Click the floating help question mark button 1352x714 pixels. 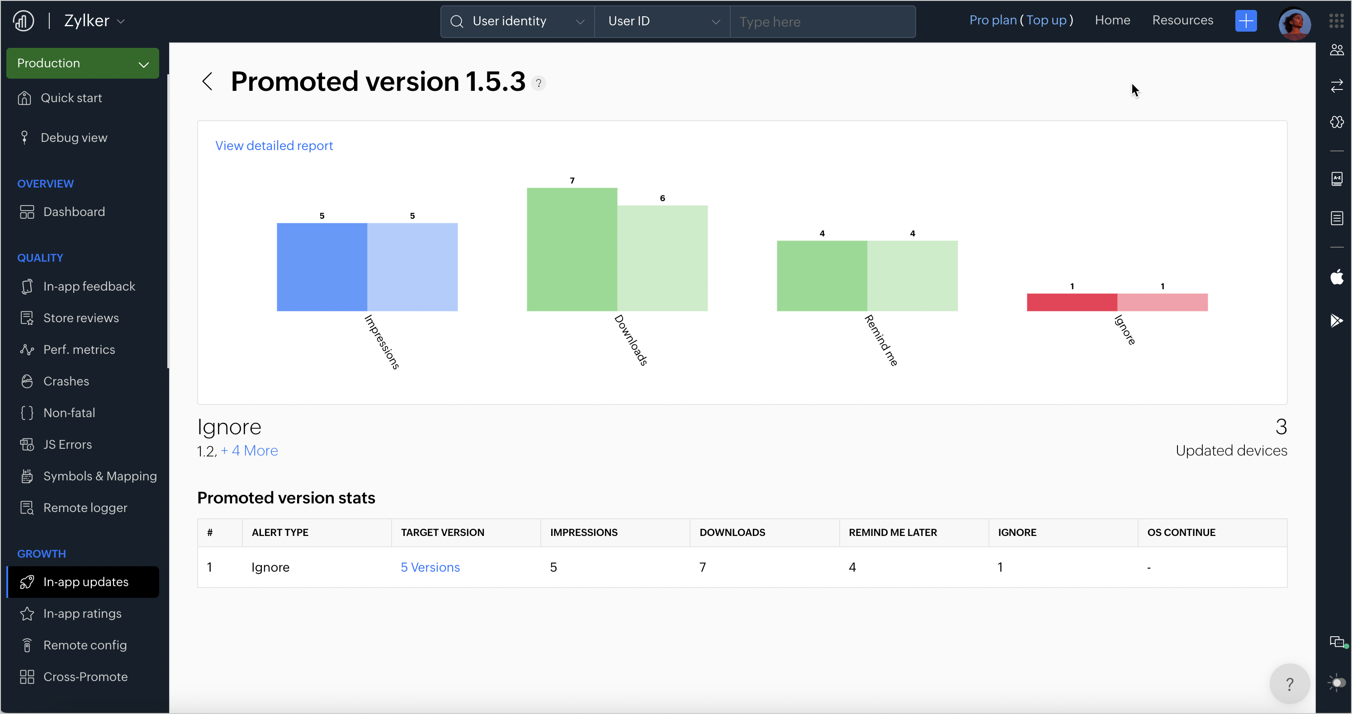(1290, 684)
